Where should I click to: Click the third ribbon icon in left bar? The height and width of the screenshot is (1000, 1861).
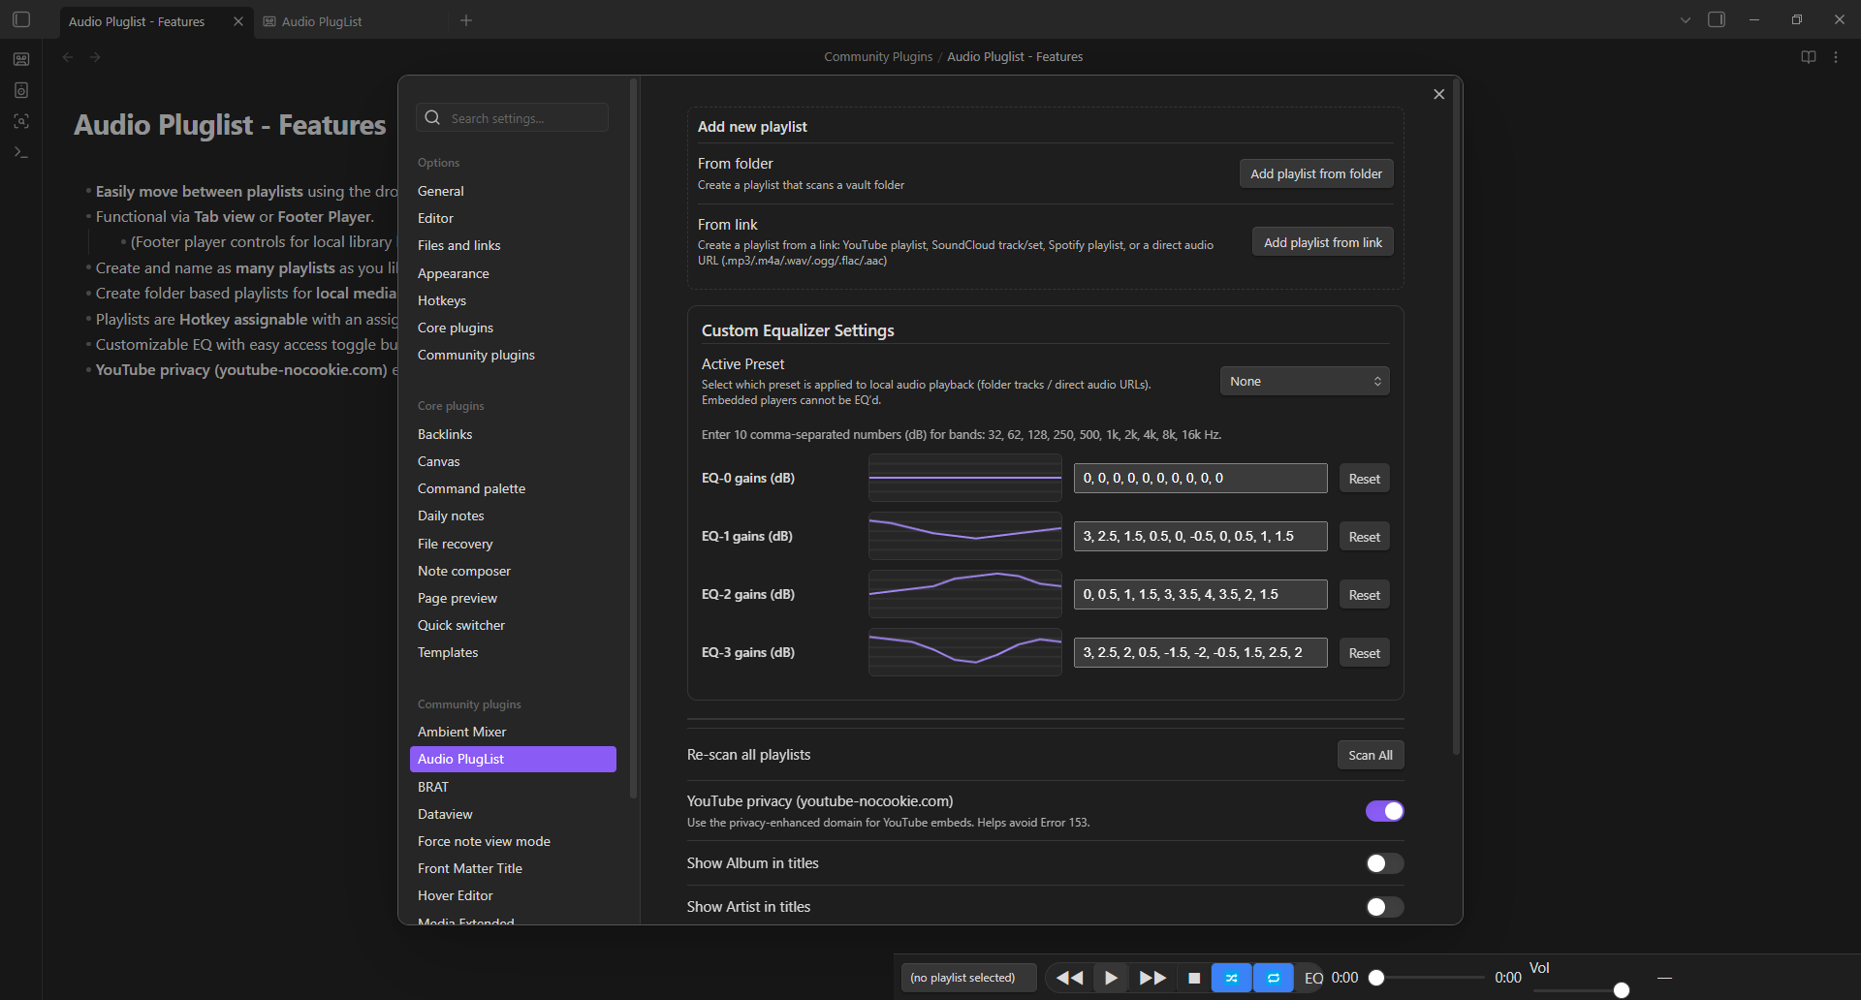click(21, 121)
